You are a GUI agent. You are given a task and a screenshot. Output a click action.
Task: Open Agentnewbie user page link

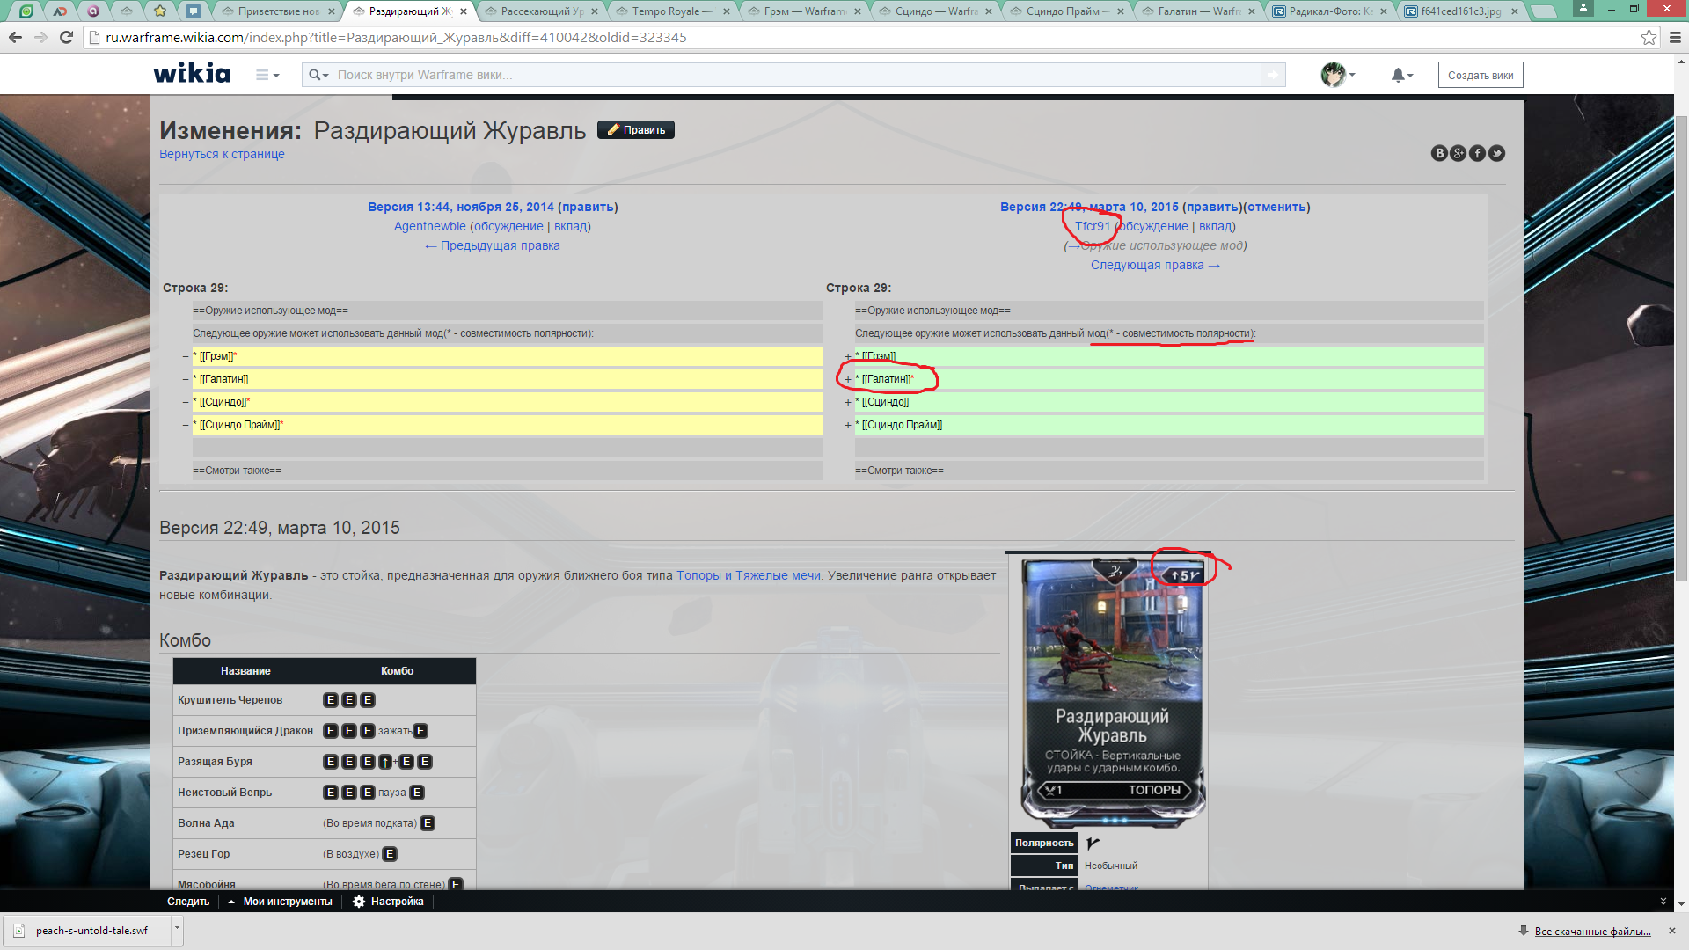pyautogui.click(x=430, y=226)
